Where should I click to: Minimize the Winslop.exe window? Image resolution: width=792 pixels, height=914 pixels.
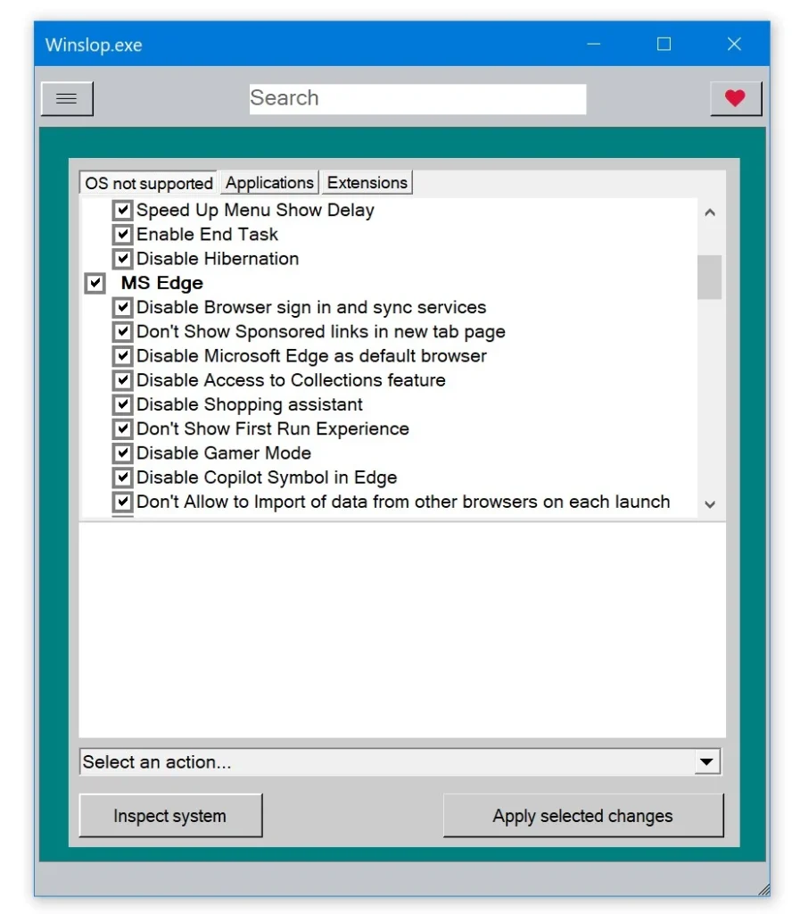593,45
